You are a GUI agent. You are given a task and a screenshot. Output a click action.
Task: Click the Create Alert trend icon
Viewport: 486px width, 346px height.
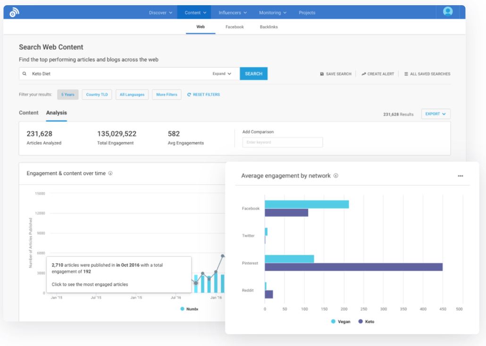point(364,74)
